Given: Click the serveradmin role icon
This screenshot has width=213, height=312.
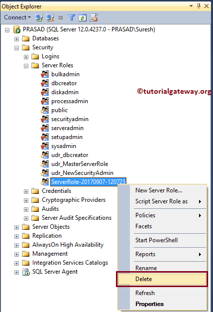Looking at the screenshot, I should click(x=45, y=128).
